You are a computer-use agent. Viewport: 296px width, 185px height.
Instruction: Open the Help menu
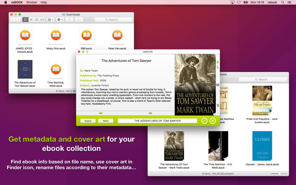click(44, 2)
